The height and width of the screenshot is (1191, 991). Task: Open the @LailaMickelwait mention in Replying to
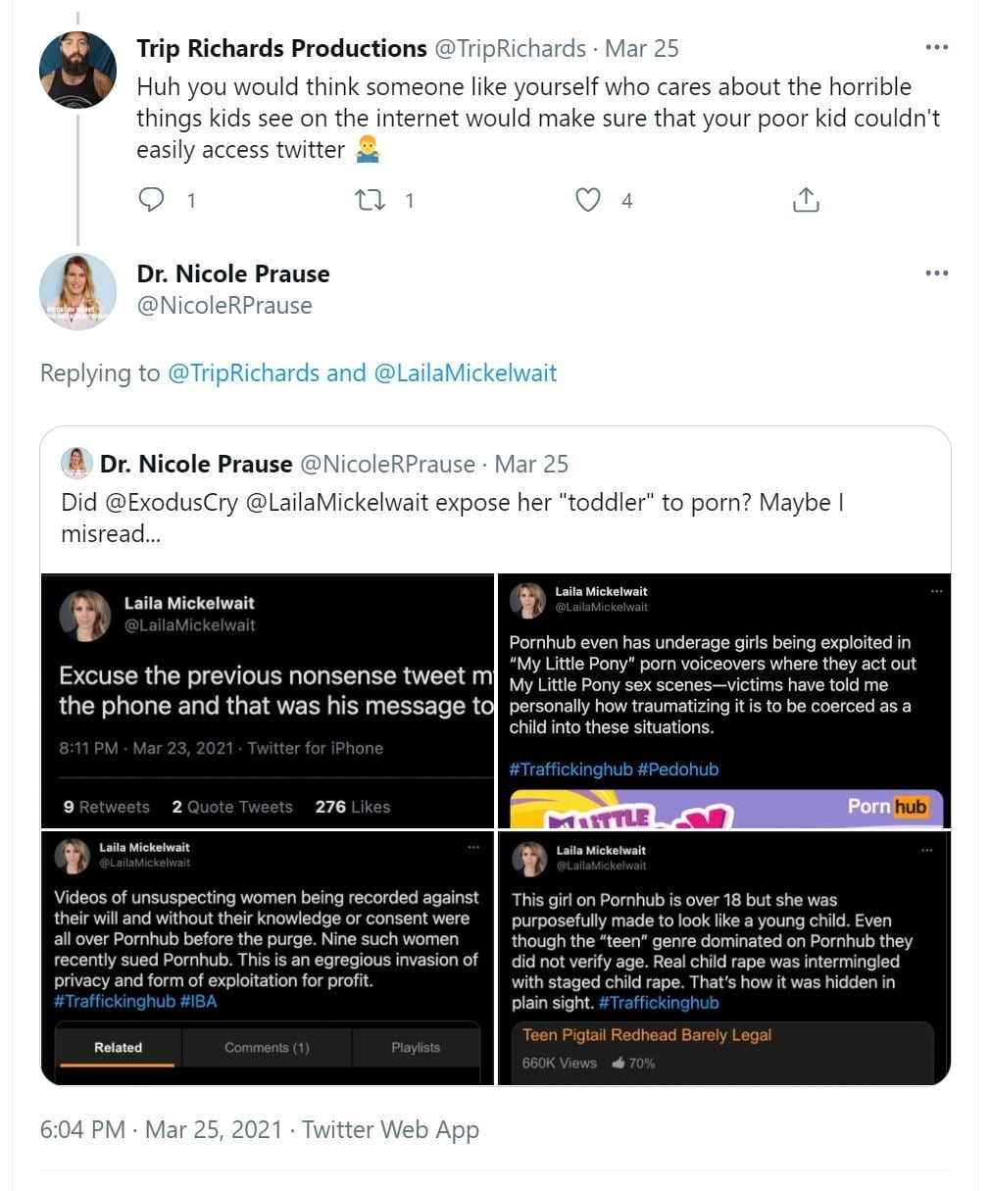point(465,372)
